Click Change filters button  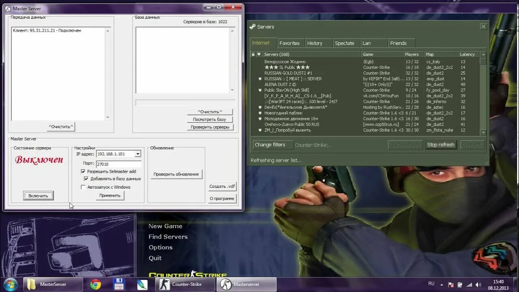coord(272,145)
